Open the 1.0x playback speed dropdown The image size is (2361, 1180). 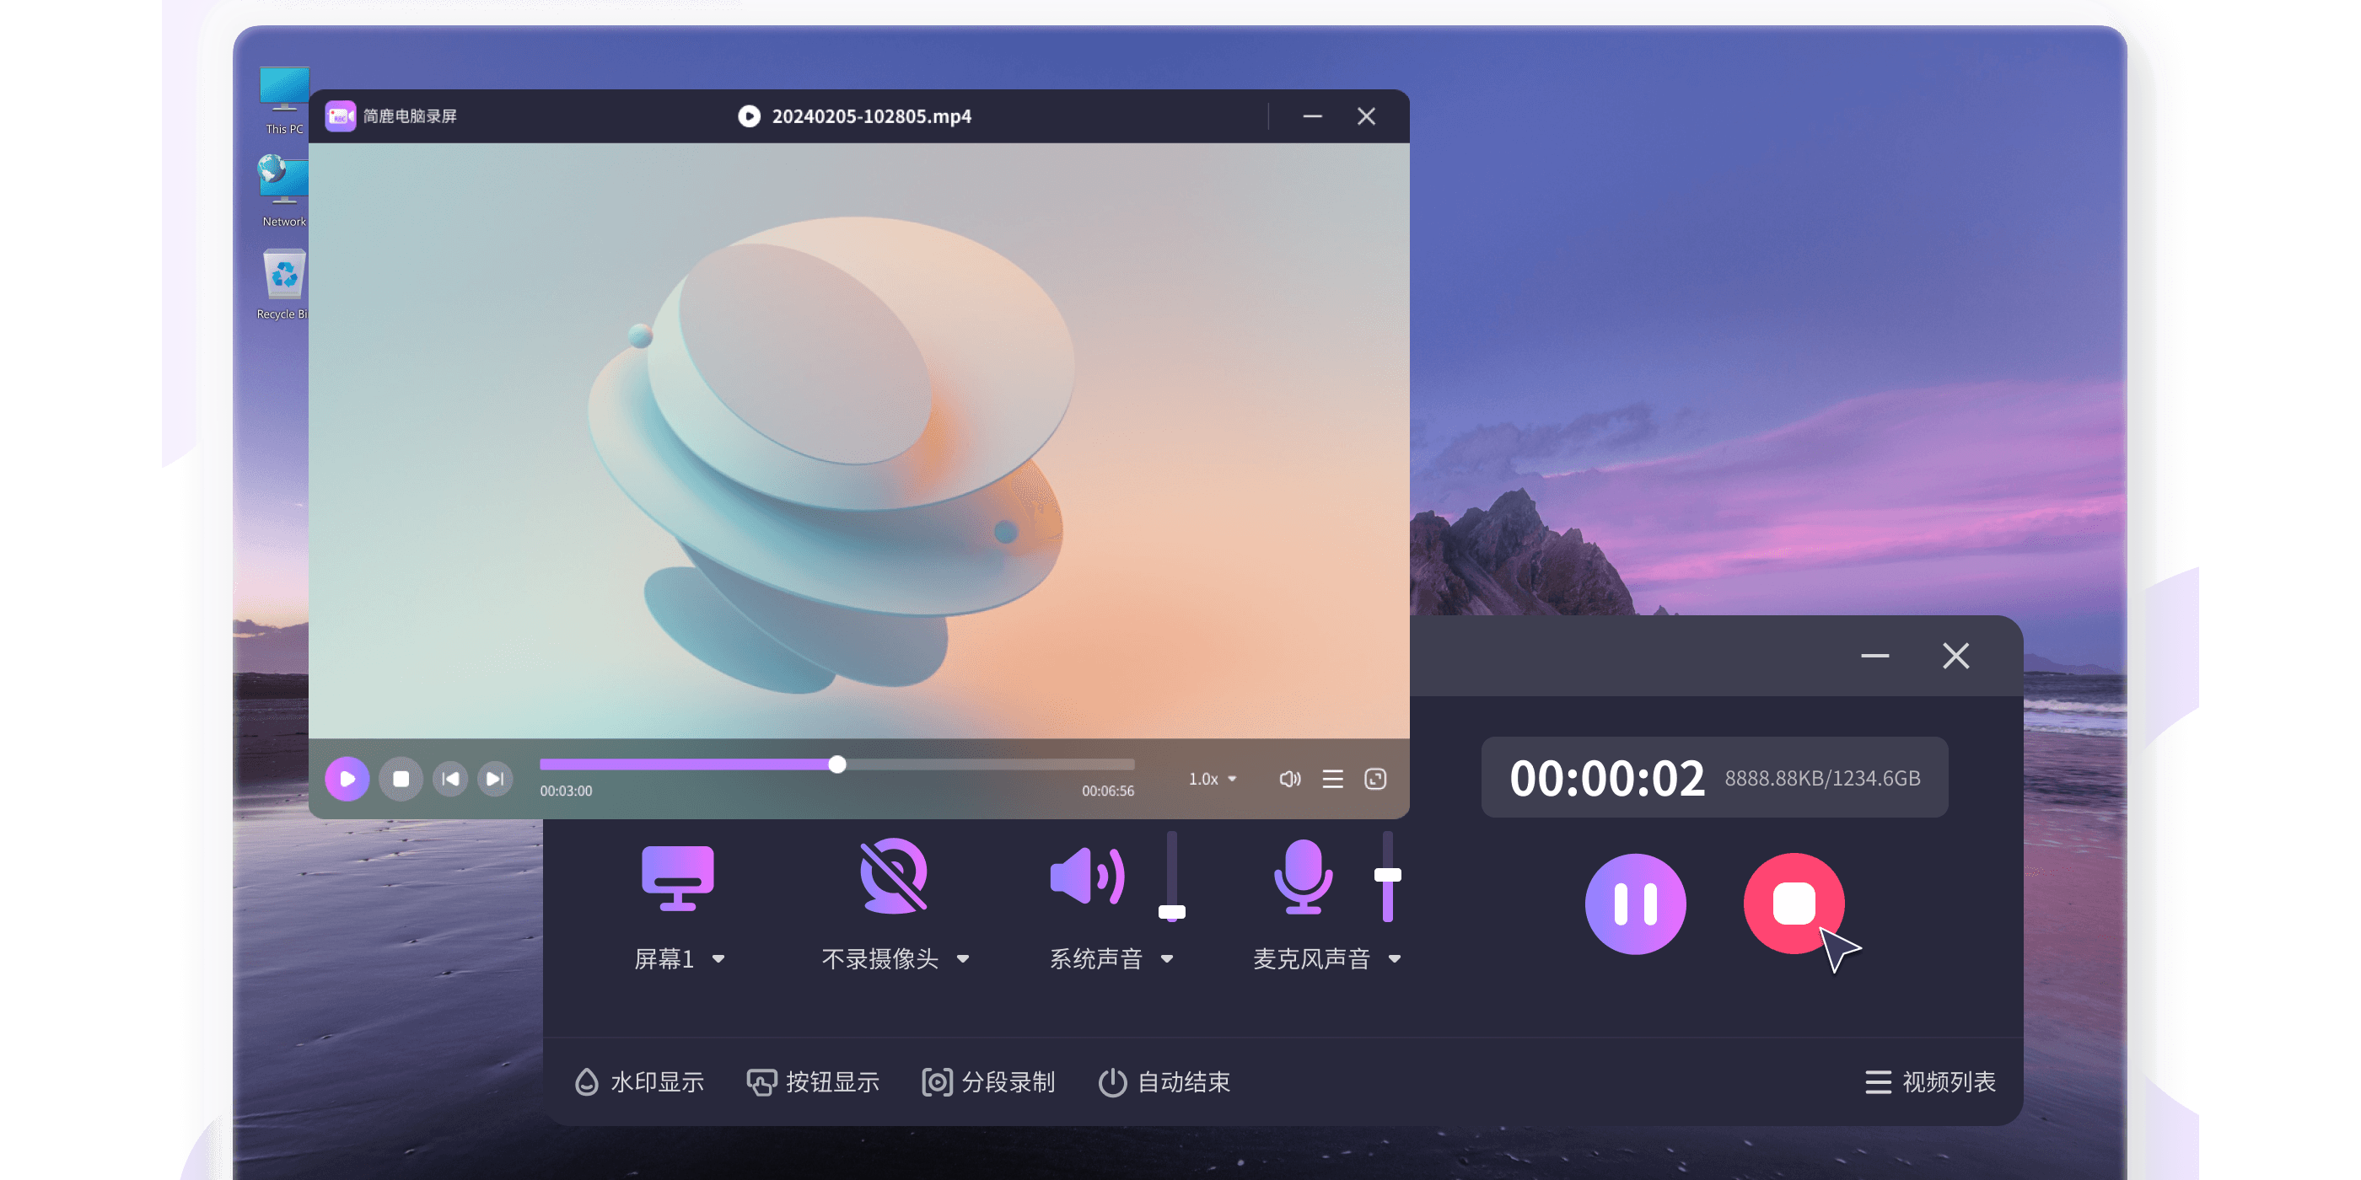[x=1213, y=779]
